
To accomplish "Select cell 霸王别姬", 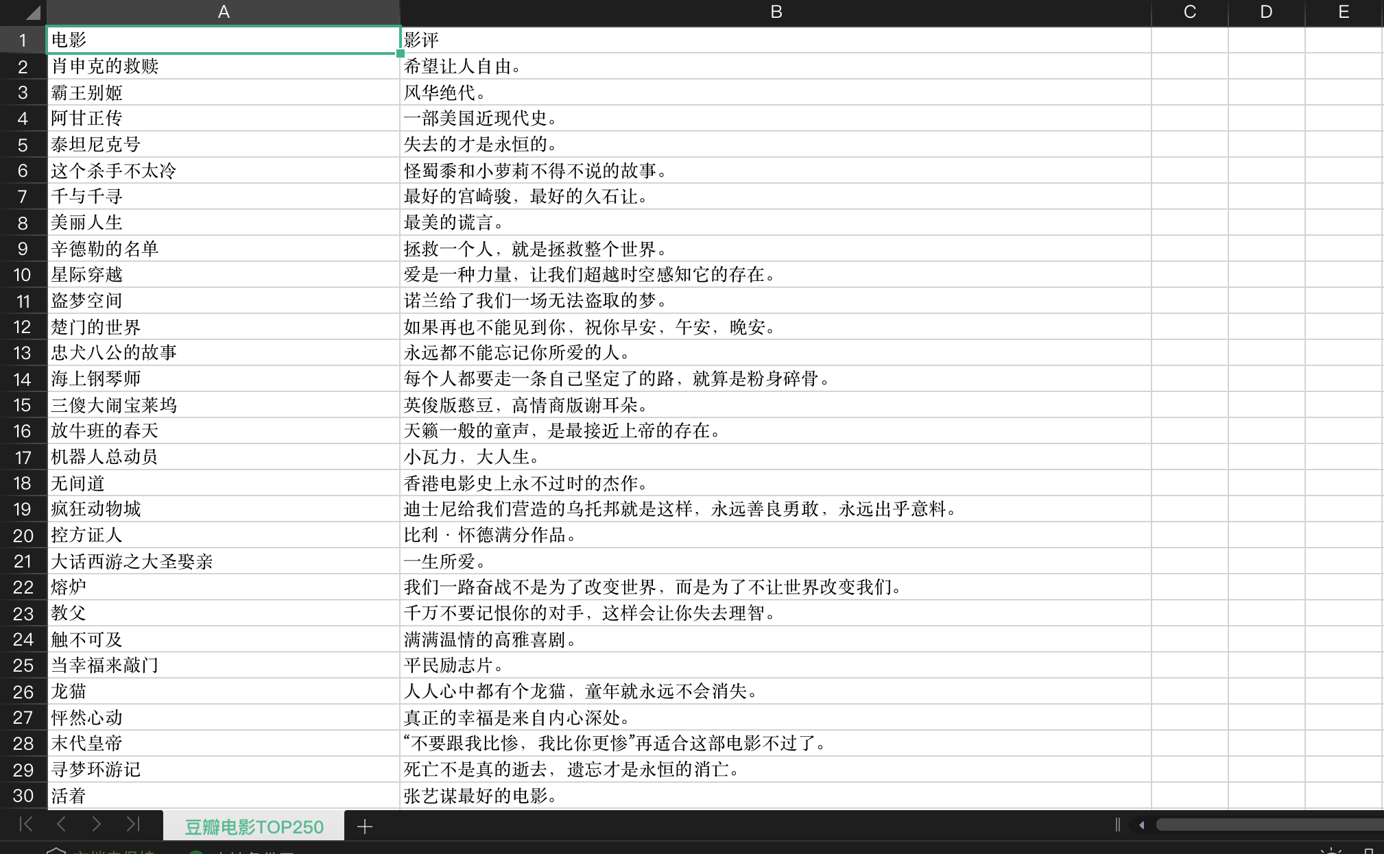I will click(x=224, y=93).
